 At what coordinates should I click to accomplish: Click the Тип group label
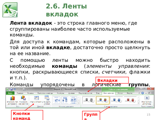pyautogui.click(x=17, y=106)
